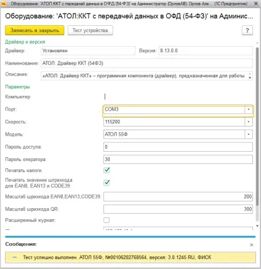Click the Тест устройства button
This screenshot has width=261, height=269.
coord(90,30)
